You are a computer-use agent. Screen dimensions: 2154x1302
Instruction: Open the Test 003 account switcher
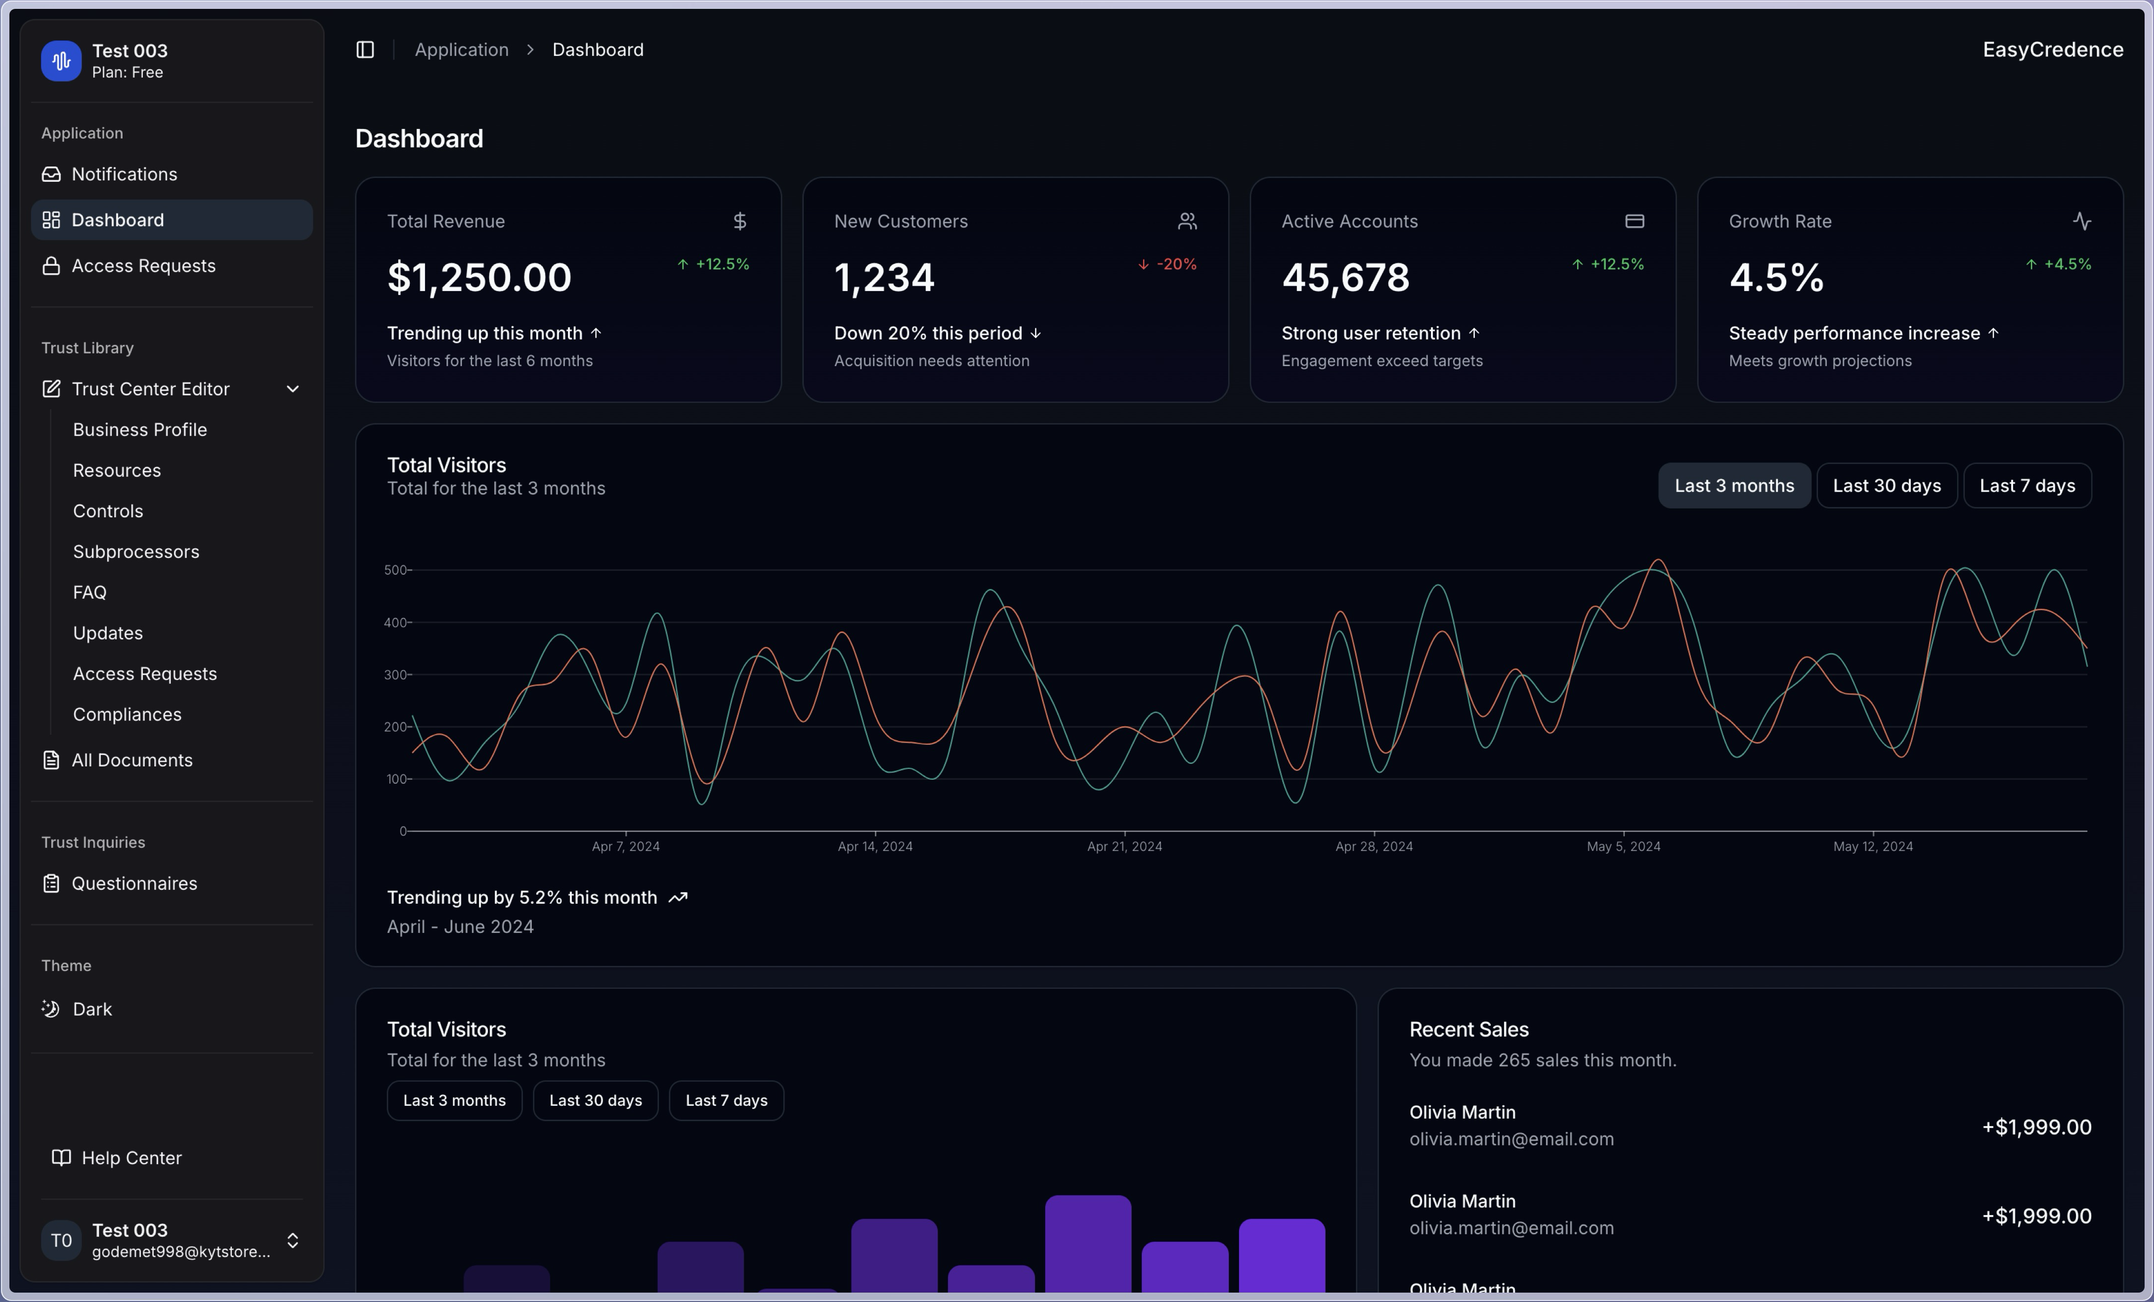tap(172, 1240)
